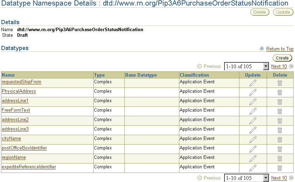Click pencil update icon for addressLine2
The height and width of the screenshot is (182, 295).
tap(253, 121)
